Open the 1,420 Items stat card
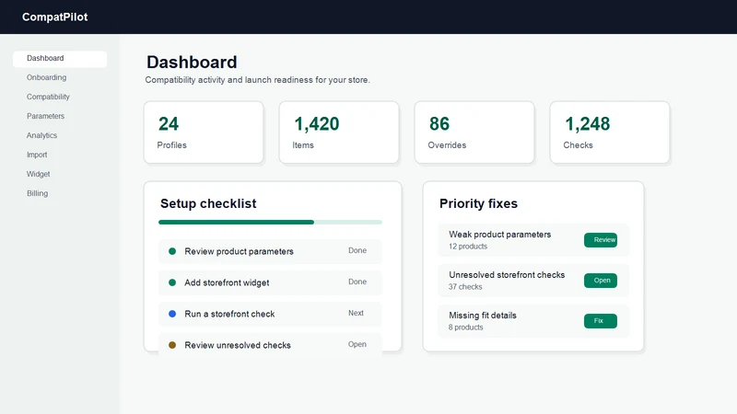The height and width of the screenshot is (414, 737). [x=339, y=132]
